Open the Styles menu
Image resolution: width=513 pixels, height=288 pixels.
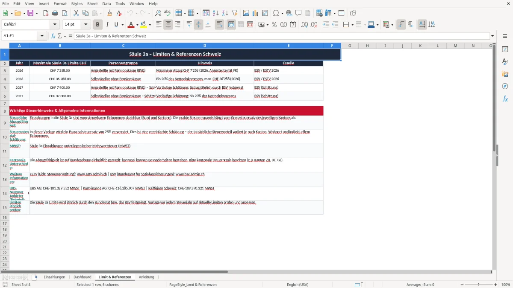tap(77, 3)
